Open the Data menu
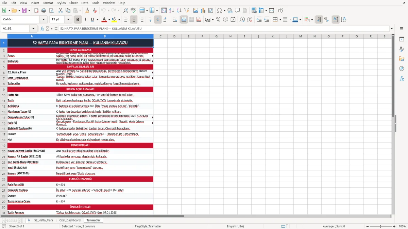 tap(85, 3)
